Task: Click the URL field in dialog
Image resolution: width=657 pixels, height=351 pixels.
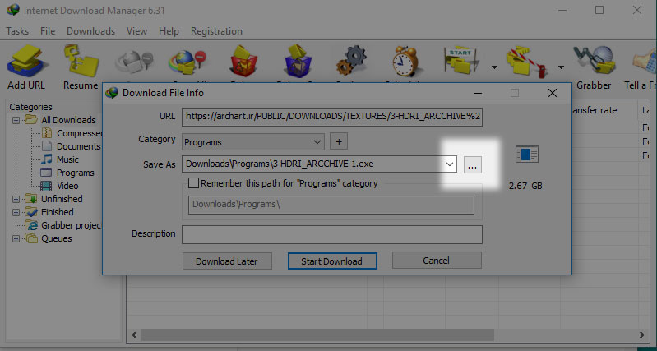Action: coord(332,117)
